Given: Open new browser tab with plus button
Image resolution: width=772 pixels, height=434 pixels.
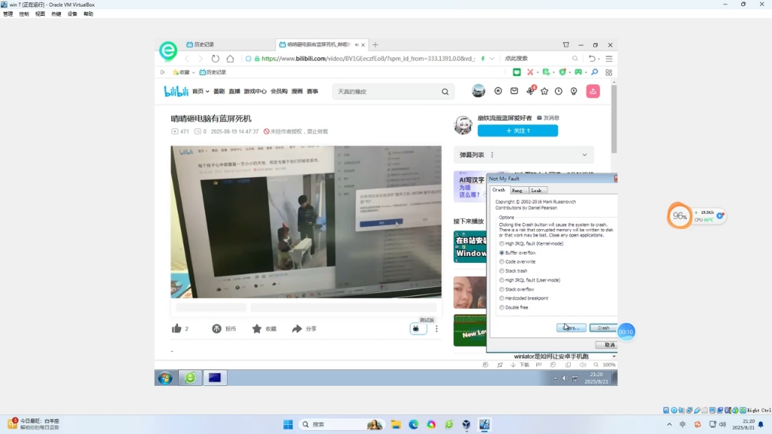Looking at the screenshot, I should [375, 44].
